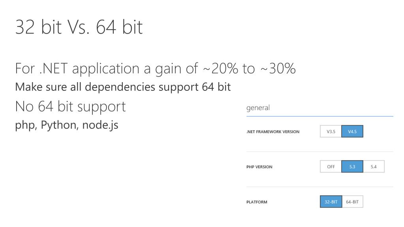Click the blue line under general
Image resolution: width=404 pixels, height=227 pixels.
pos(320,116)
